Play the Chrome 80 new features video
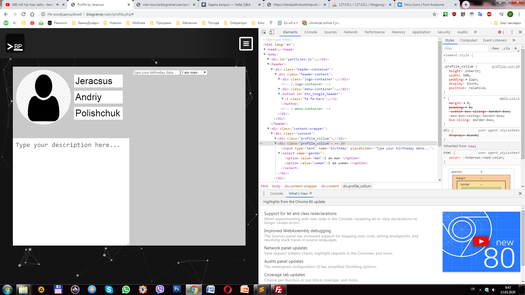Image resolution: width=525 pixels, height=295 pixels. [x=481, y=241]
